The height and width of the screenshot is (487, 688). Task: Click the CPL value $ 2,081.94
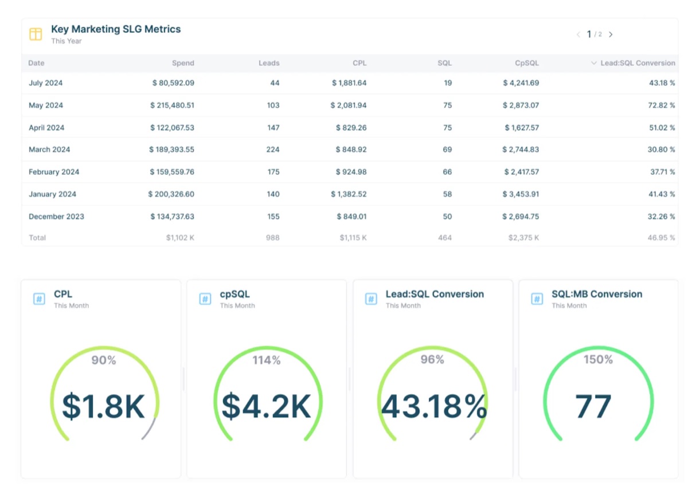tap(348, 105)
